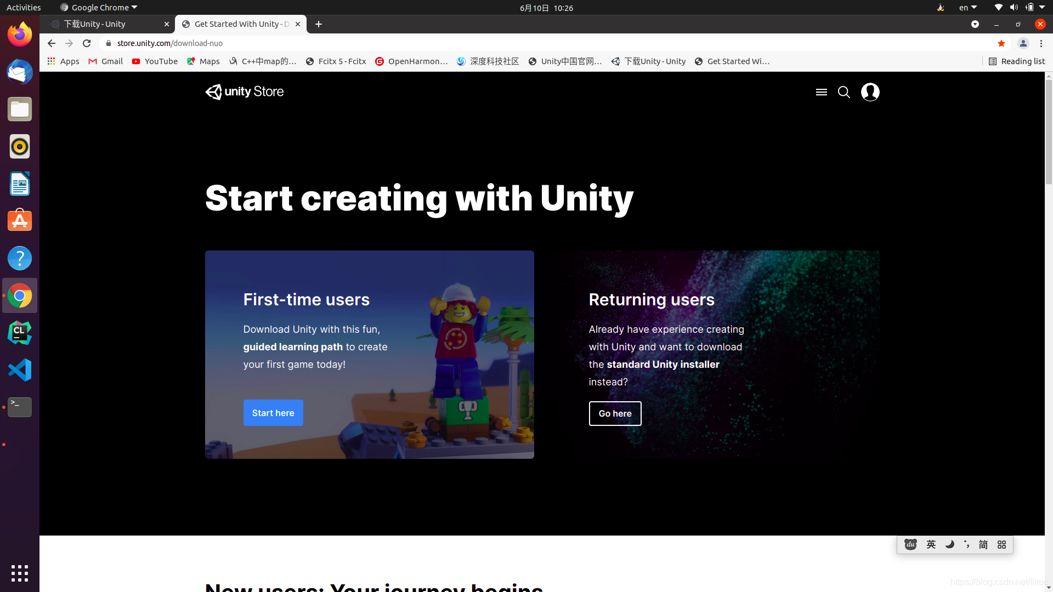Open the Unity中国官网 bookmark
The height and width of the screenshot is (592, 1053).
point(565,61)
